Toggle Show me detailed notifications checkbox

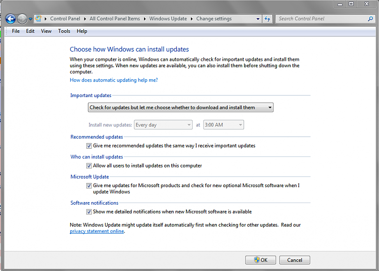[x=89, y=212]
